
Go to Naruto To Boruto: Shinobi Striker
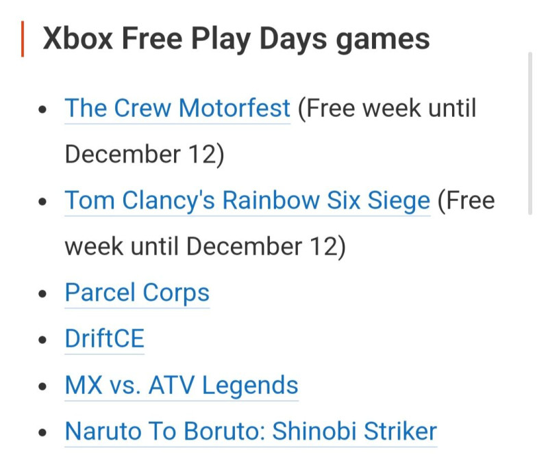251,432
